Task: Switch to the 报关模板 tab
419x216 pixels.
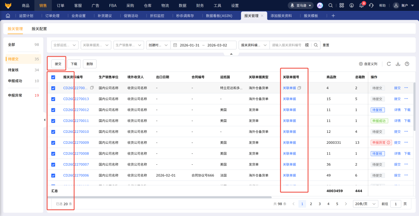Action: coord(311,16)
